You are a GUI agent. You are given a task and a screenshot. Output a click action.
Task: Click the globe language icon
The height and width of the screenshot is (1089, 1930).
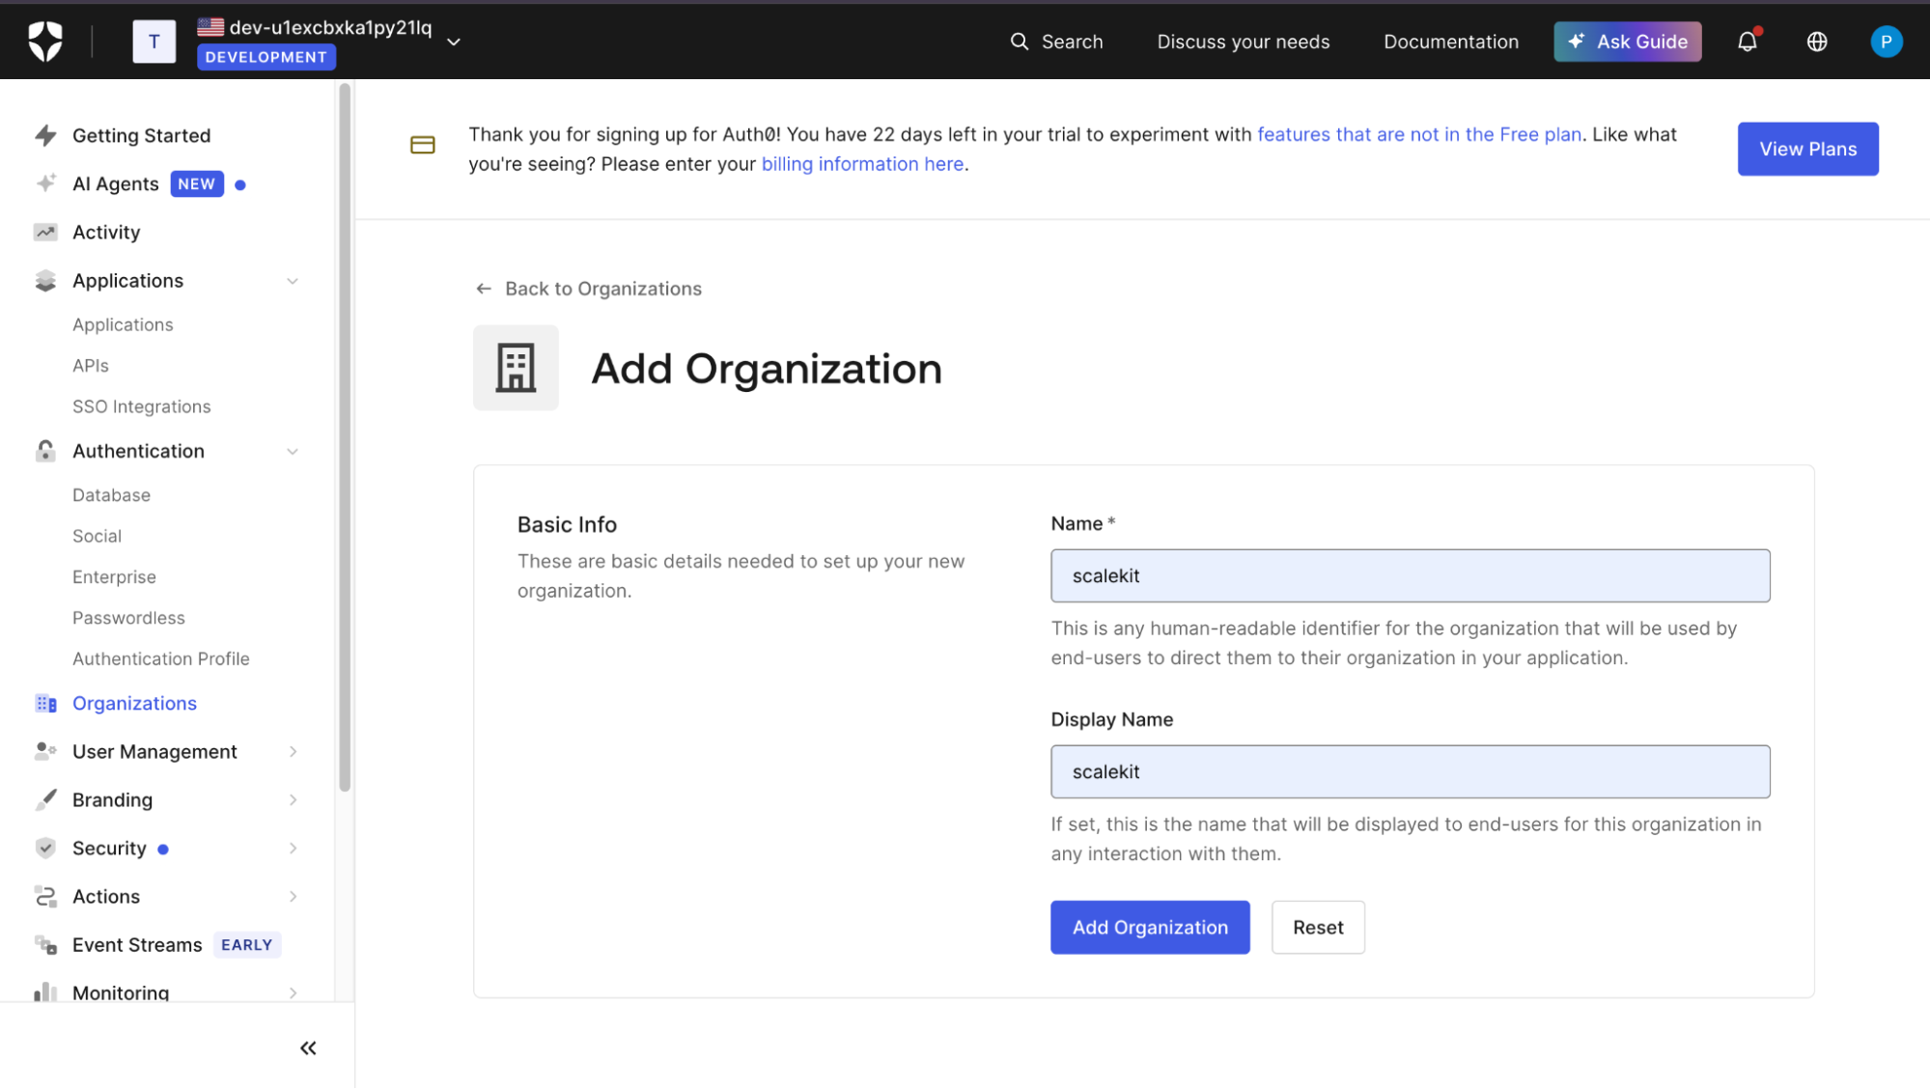click(1817, 42)
